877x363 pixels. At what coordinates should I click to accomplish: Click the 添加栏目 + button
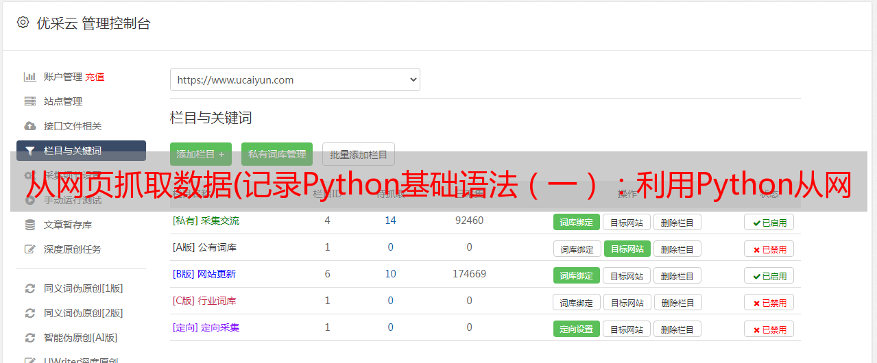(x=201, y=154)
